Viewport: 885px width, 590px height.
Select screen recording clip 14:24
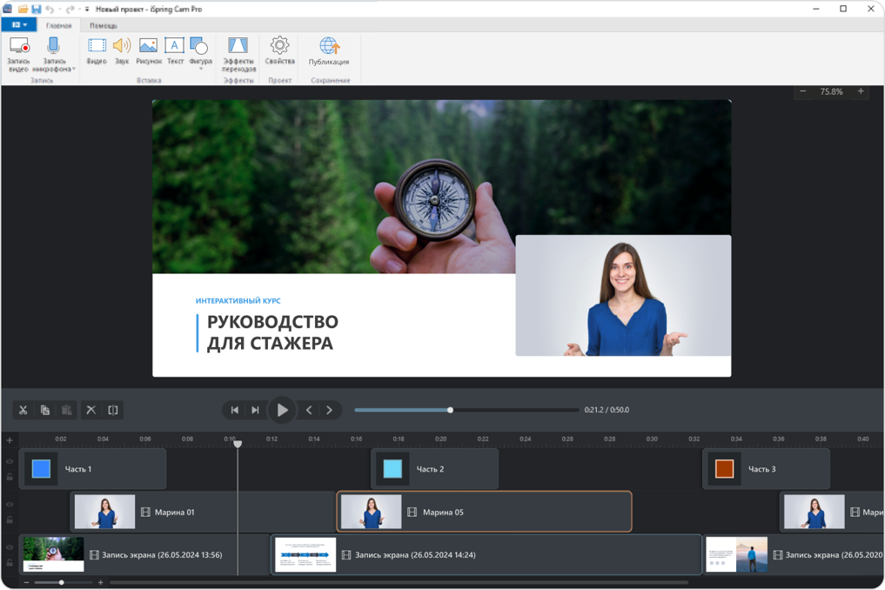486,555
